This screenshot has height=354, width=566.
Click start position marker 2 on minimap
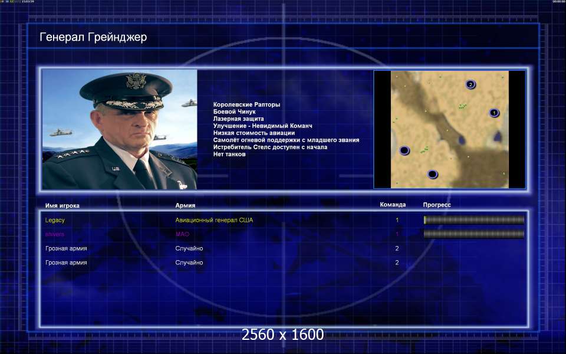[470, 84]
